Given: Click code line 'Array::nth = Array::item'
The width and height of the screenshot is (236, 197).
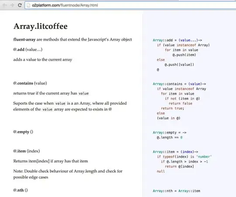Looking at the screenshot, I should (x=177, y=191).
